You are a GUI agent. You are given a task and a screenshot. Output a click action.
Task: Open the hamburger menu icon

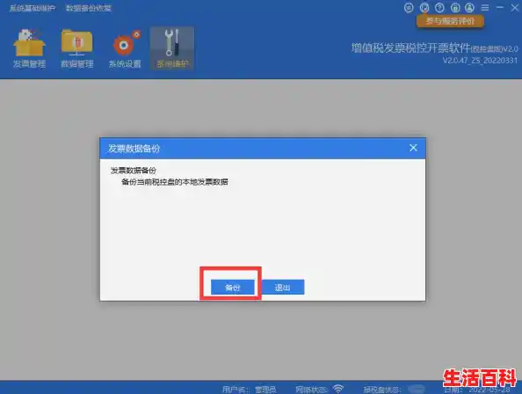485,8
